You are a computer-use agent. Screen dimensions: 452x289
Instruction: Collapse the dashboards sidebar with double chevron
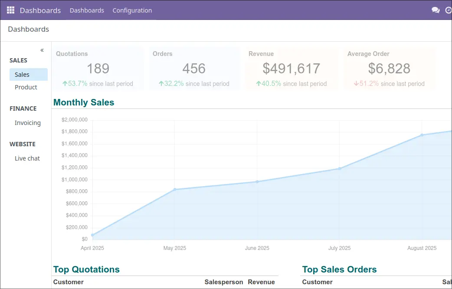point(42,50)
